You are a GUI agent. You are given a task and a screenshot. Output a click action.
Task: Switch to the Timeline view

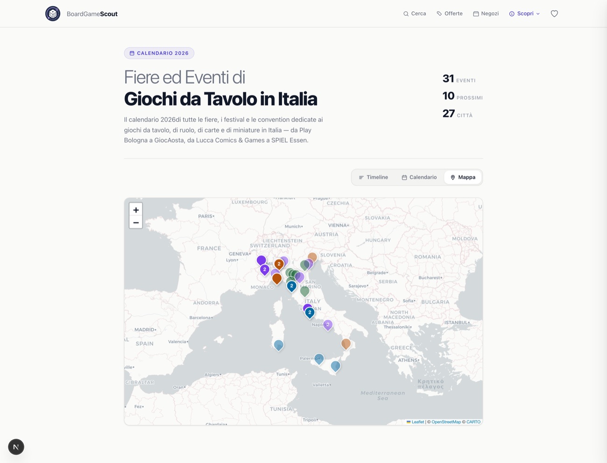374,177
